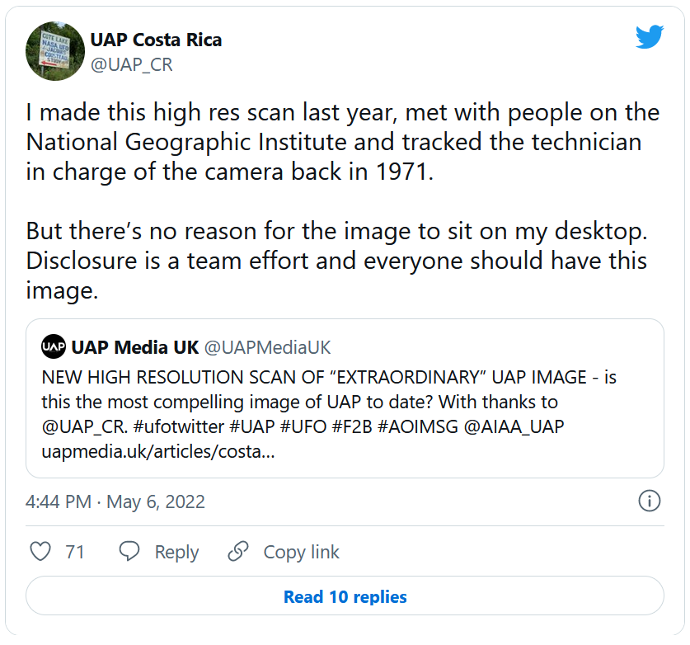The height and width of the screenshot is (645, 690).
Task: Click the chain copy link icon
Action: point(238,552)
